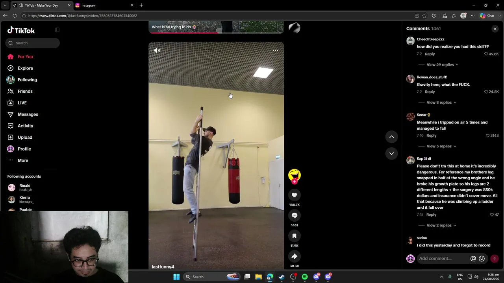Click the Add comment input field

pyautogui.click(x=443, y=259)
